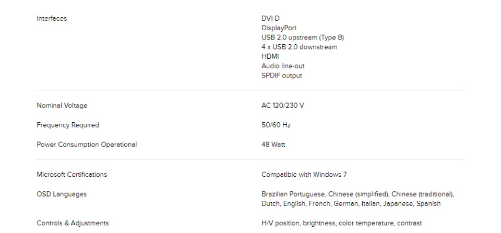Screen dimensions: 501x233
Task: Select the AC 120/230 V value
Action: point(283,106)
